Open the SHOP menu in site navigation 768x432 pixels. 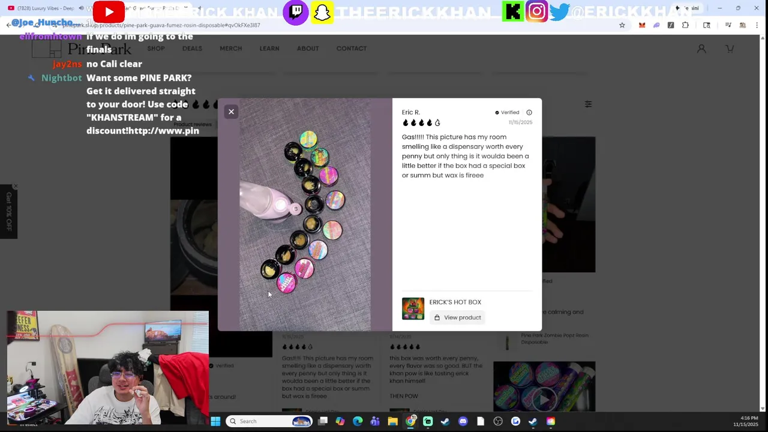156,49
